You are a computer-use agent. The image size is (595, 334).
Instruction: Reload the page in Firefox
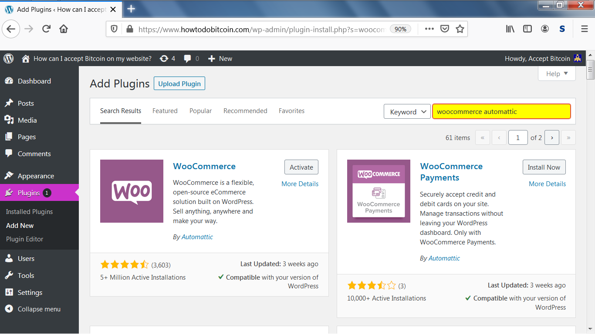click(46, 29)
